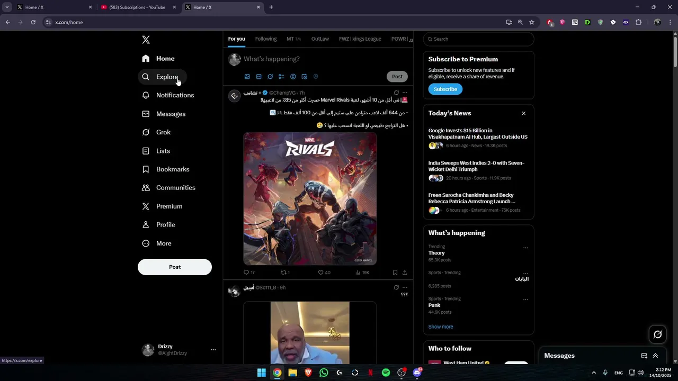The image size is (678, 381).
Task: Show hidden system tray icons
Action: pos(594,373)
